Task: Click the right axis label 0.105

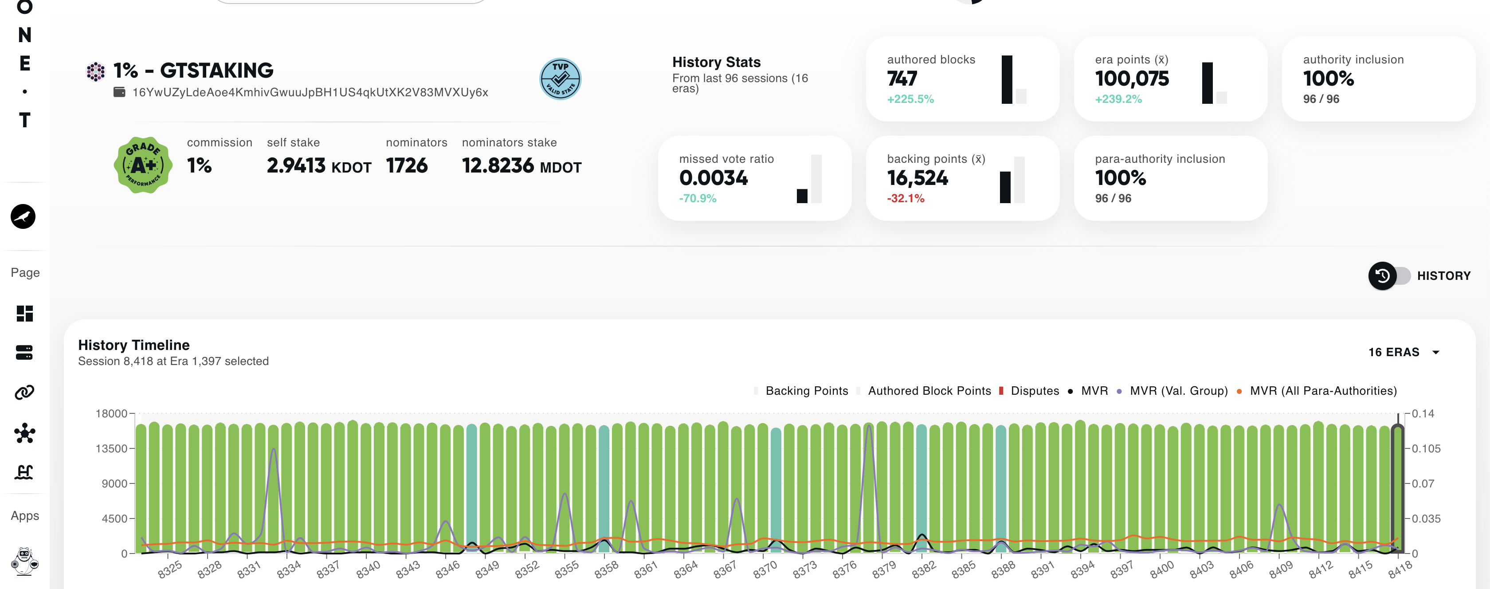Action: 1426,449
